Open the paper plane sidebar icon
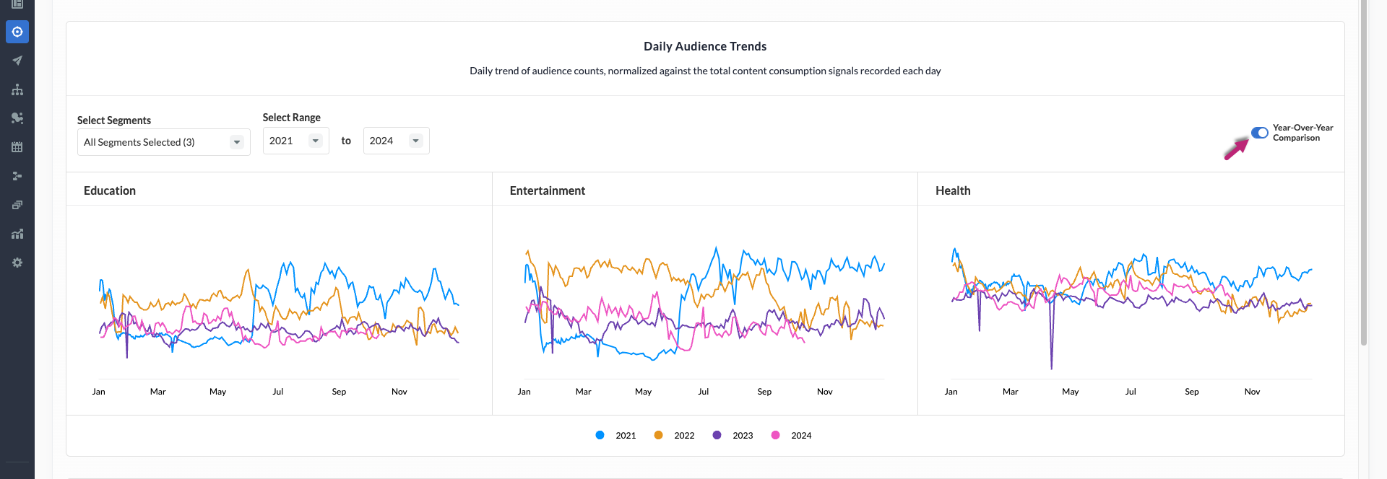This screenshot has width=1387, height=479. pyautogui.click(x=17, y=61)
